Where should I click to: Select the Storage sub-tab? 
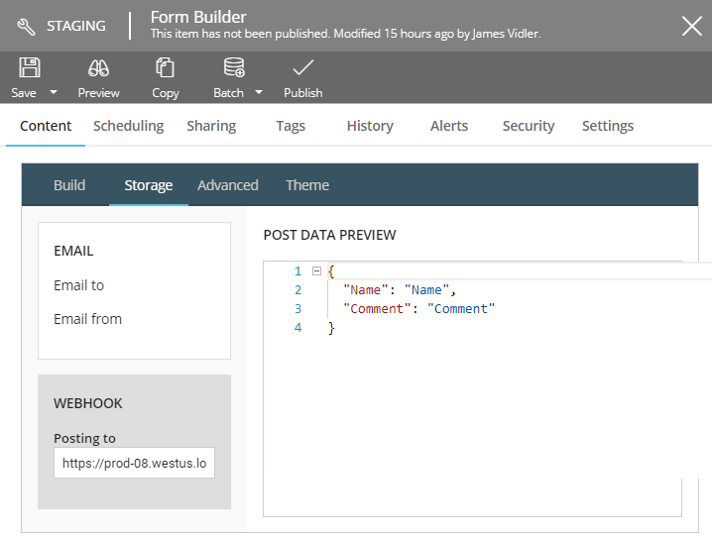pyautogui.click(x=149, y=185)
